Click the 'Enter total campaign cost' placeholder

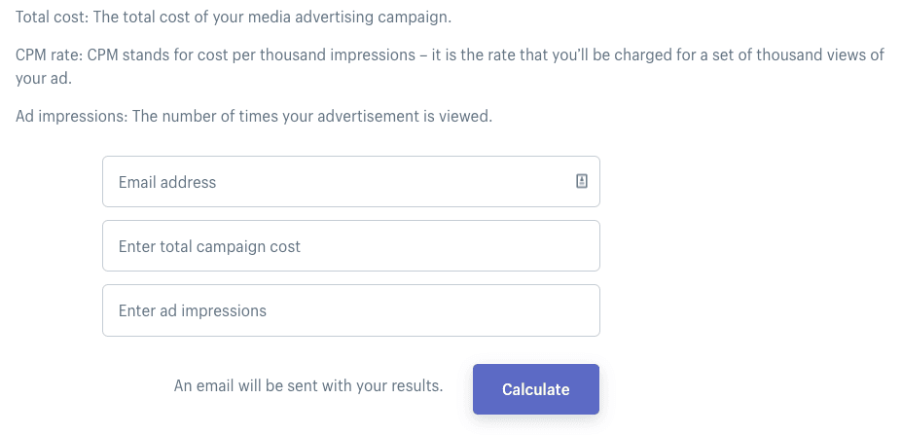coord(209,246)
